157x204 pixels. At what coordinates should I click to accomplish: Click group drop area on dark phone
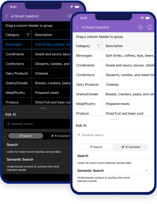(36, 25)
